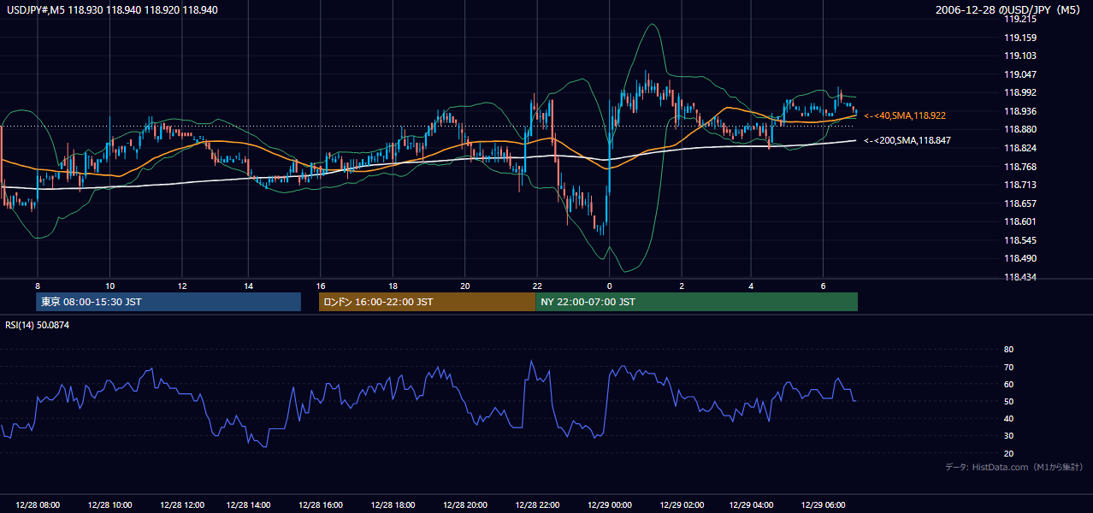Click hour tick 14 under price chart

tap(248, 286)
